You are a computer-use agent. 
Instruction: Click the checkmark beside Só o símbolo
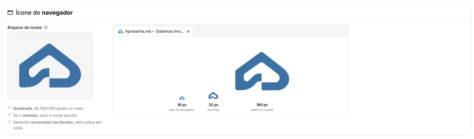point(9,115)
